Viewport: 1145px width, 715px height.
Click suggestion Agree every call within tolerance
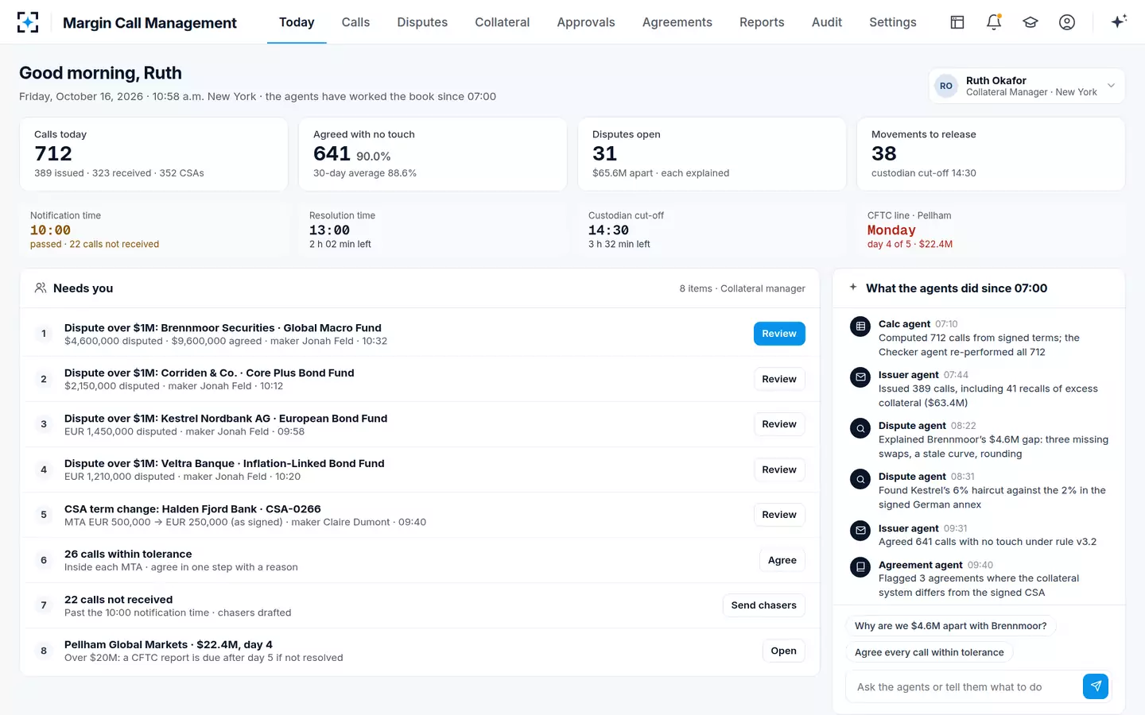point(929,652)
